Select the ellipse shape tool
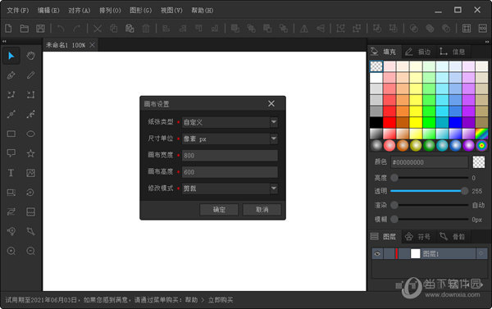Image resolution: width=492 pixels, height=309 pixels. click(x=30, y=134)
